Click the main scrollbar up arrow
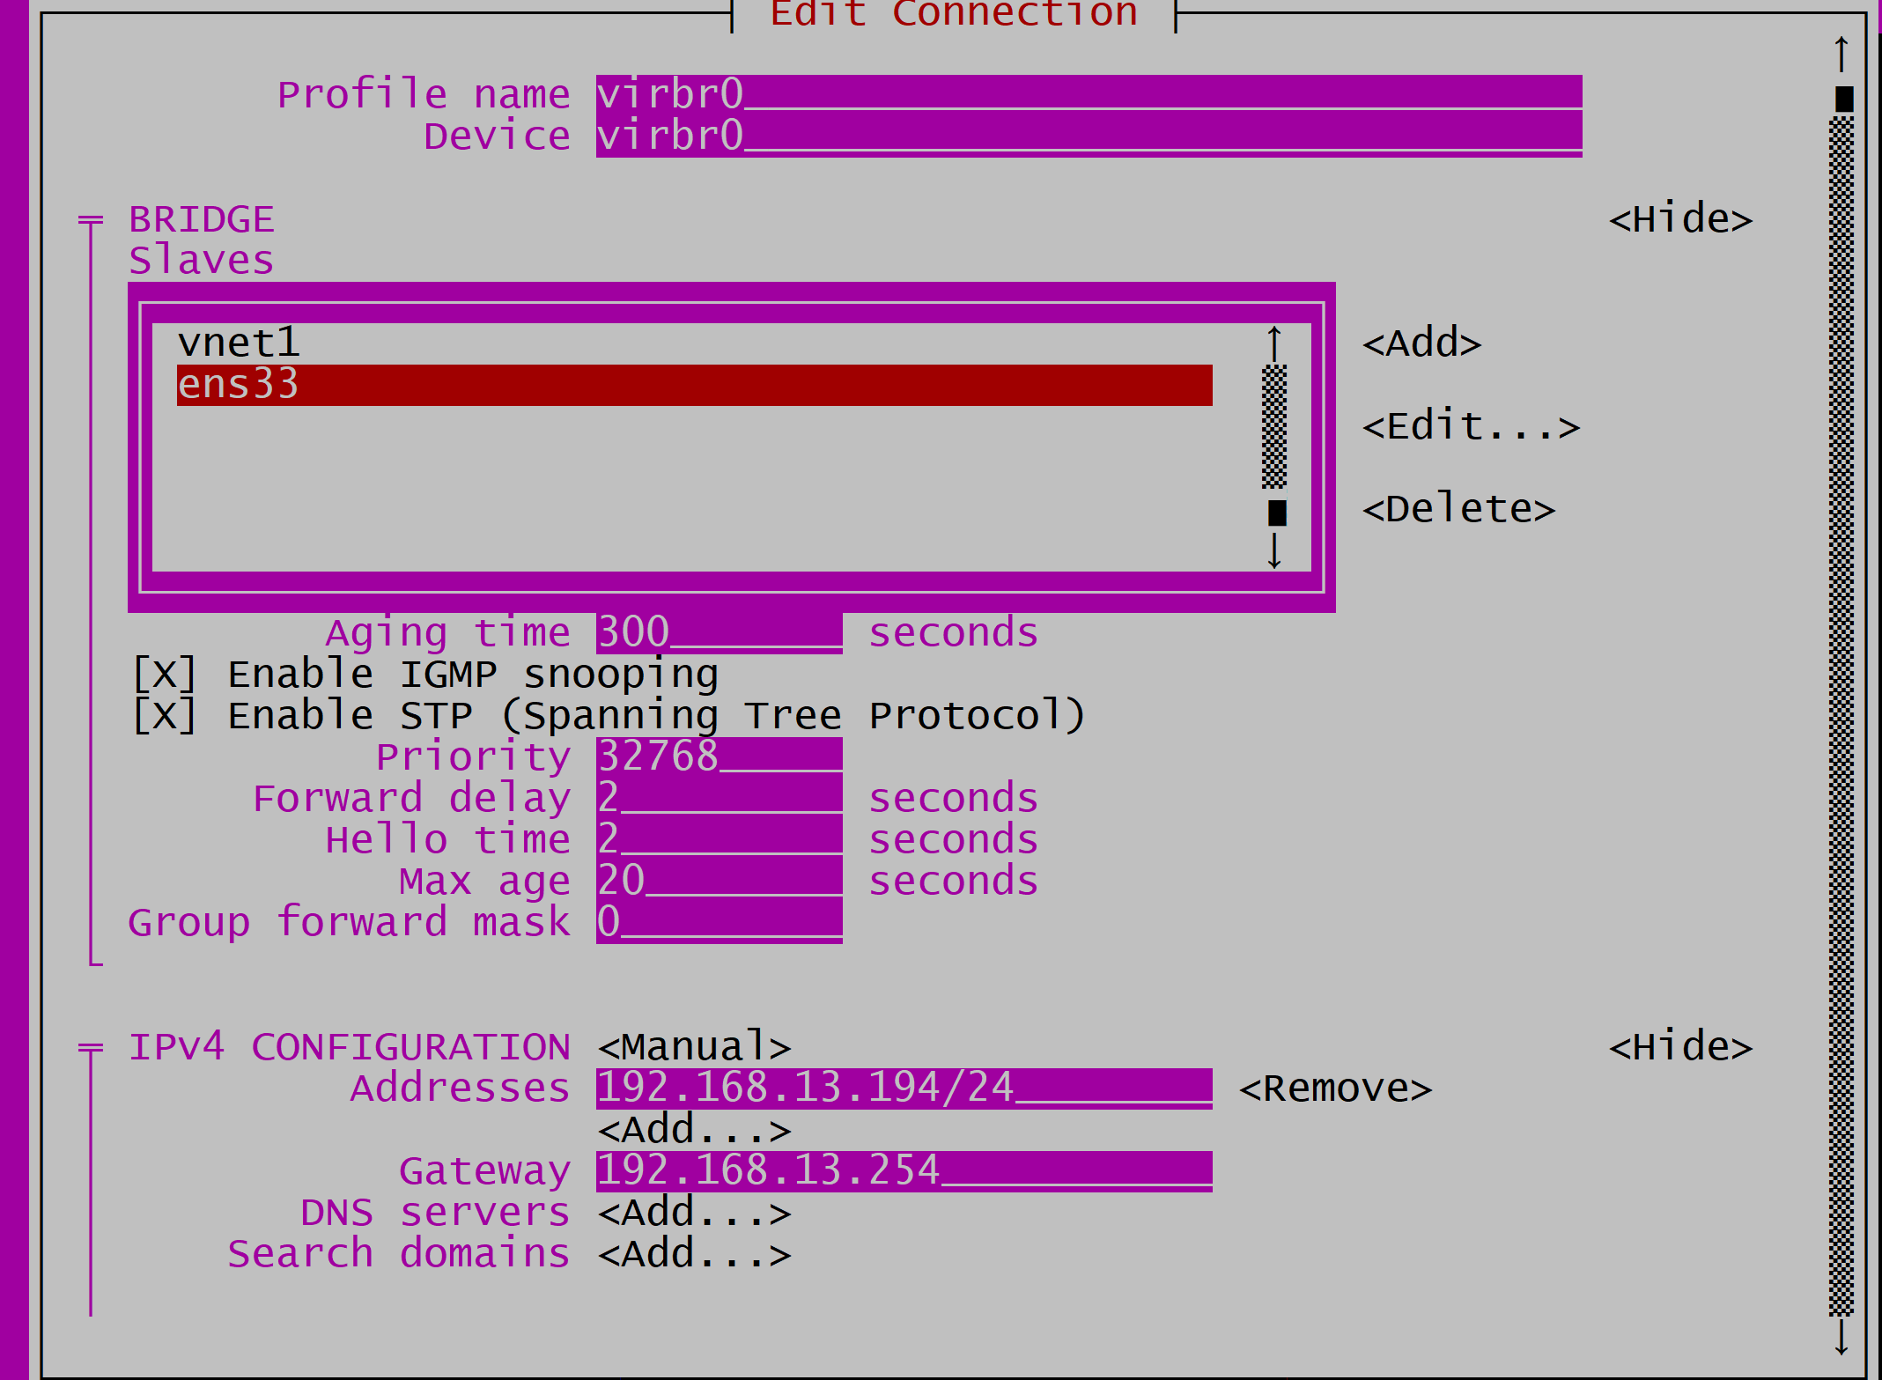Screen dimensions: 1882x1380 (x=1841, y=54)
